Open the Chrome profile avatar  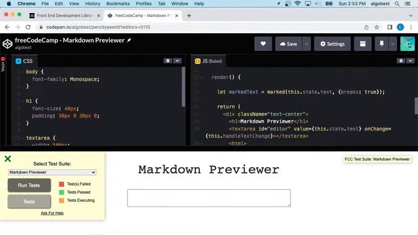point(400,27)
